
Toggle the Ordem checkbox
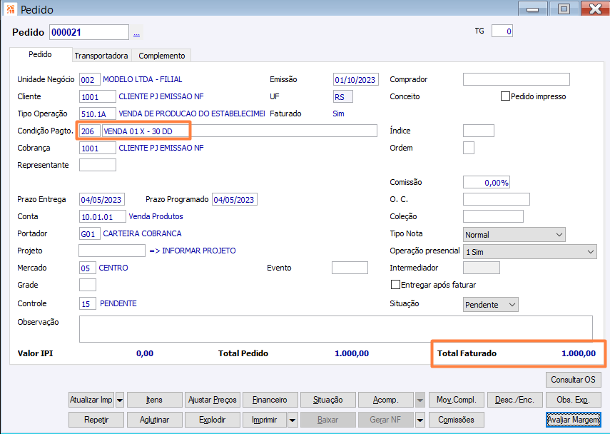click(469, 148)
